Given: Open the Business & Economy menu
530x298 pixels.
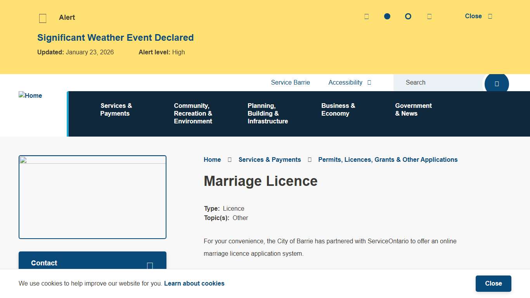Looking at the screenshot, I should click(338, 110).
